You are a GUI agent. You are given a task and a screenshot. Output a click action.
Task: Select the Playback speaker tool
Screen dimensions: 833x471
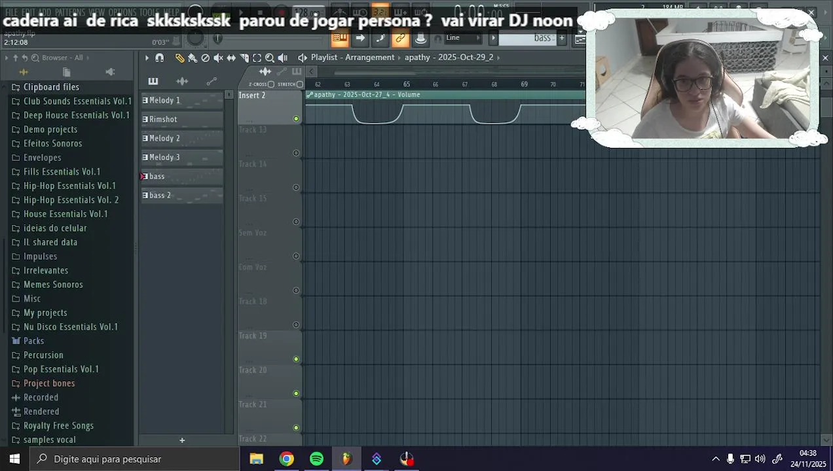click(283, 58)
